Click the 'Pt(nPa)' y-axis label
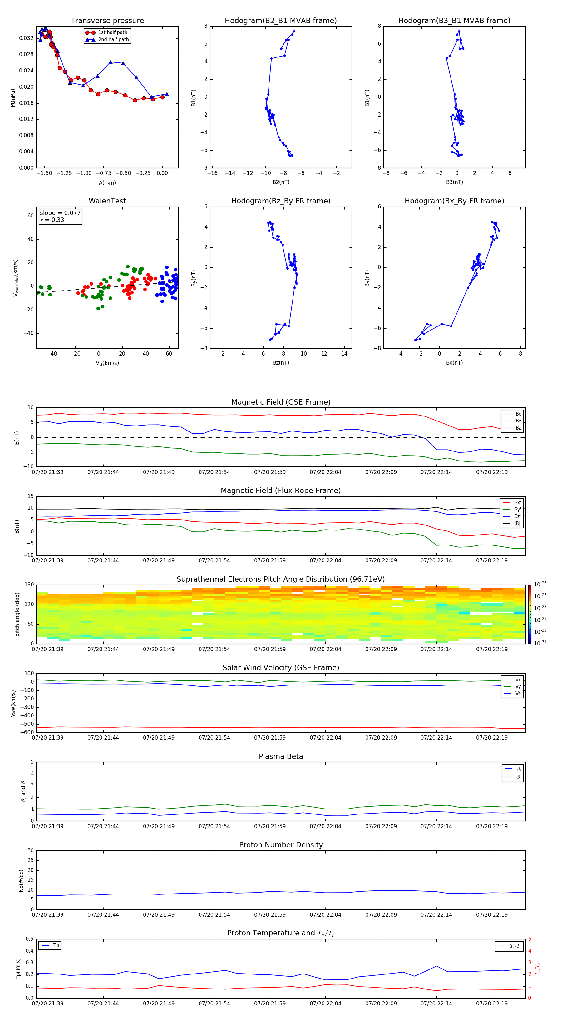The width and height of the screenshot is (562, 1031). pos(12,97)
